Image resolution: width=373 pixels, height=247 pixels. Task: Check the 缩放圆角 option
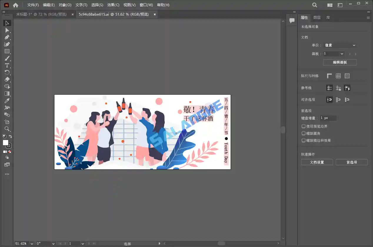[x=303, y=133]
